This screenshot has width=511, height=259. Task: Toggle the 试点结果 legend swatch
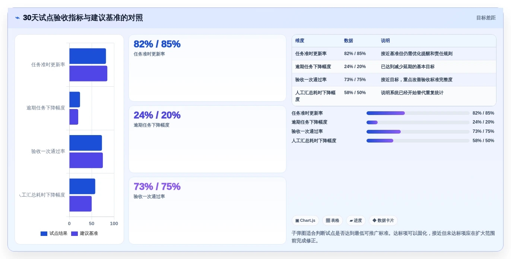44,234
